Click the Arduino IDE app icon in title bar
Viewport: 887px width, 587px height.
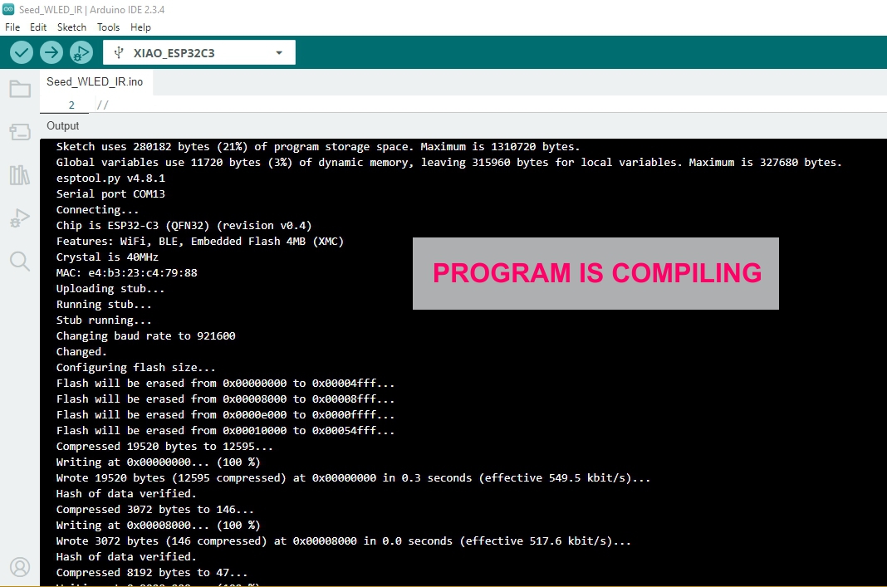point(8,9)
